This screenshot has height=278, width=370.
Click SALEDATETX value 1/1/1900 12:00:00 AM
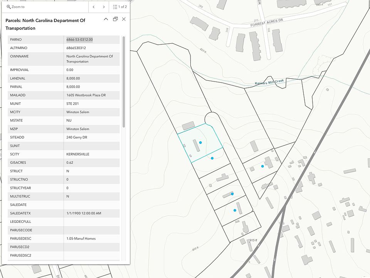coord(84,213)
